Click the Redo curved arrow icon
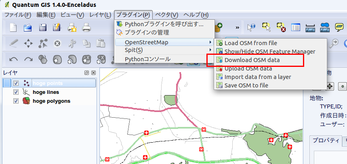Image resolution: width=347 pixels, height=164 pixels. (x=28, y=59)
